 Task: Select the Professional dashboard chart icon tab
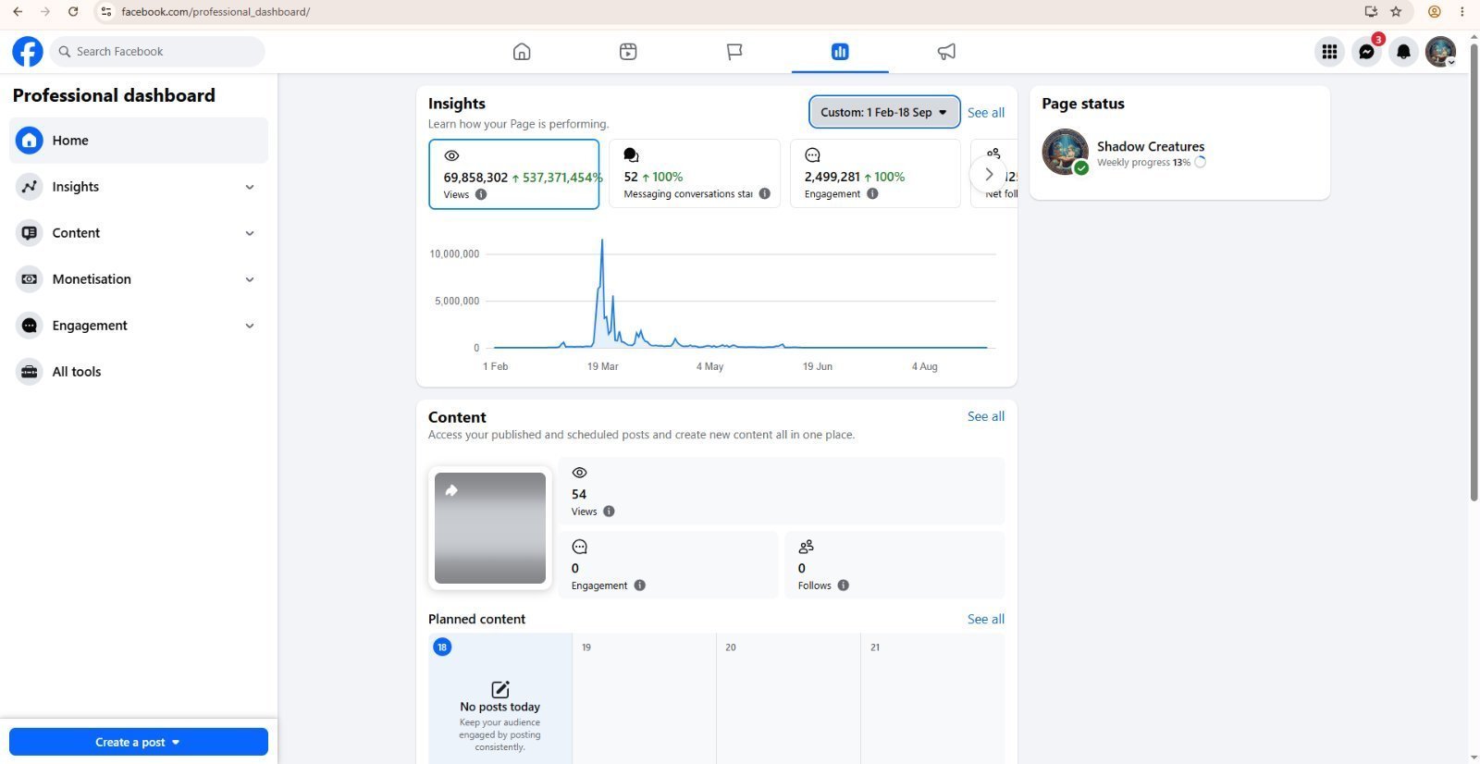840,52
